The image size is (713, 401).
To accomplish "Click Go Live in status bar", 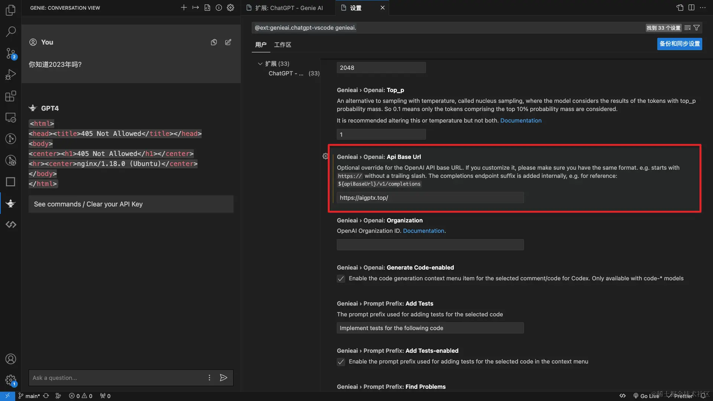I will pyautogui.click(x=646, y=396).
